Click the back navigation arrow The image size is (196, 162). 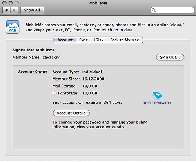point(6,10)
